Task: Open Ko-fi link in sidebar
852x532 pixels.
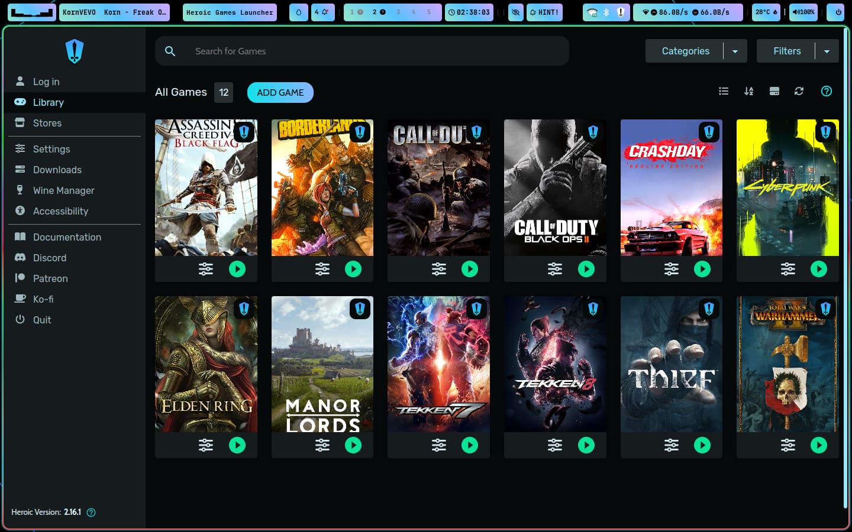Action: (x=75, y=299)
